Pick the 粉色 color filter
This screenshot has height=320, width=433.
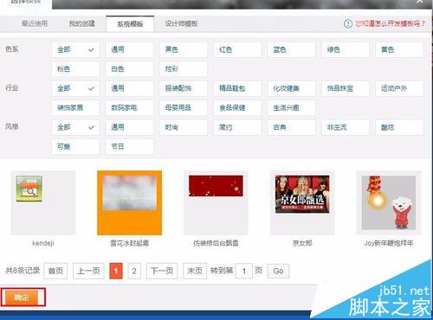pos(75,69)
